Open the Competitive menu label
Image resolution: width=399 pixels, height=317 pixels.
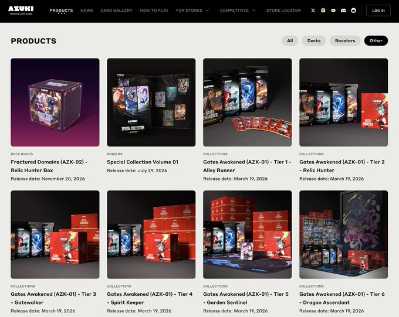tap(234, 11)
